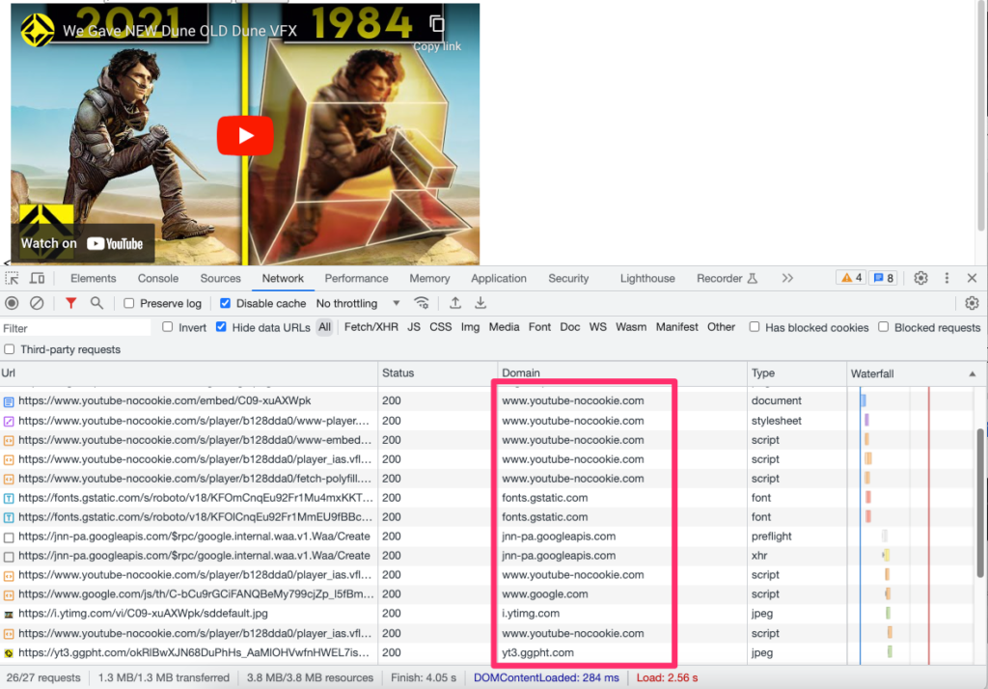This screenshot has height=689, width=988.
Task: Select the Network tab
Action: (283, 278)
